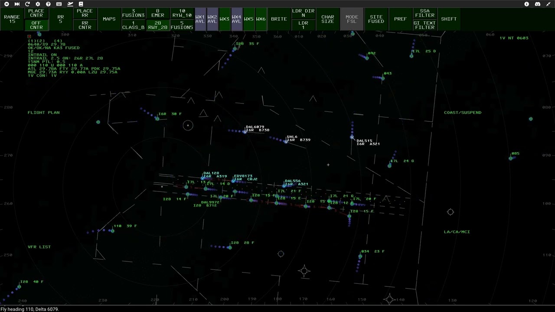Select the I6R 30 F target
This screenshot has height=312, width=555.
coord(157,119)
